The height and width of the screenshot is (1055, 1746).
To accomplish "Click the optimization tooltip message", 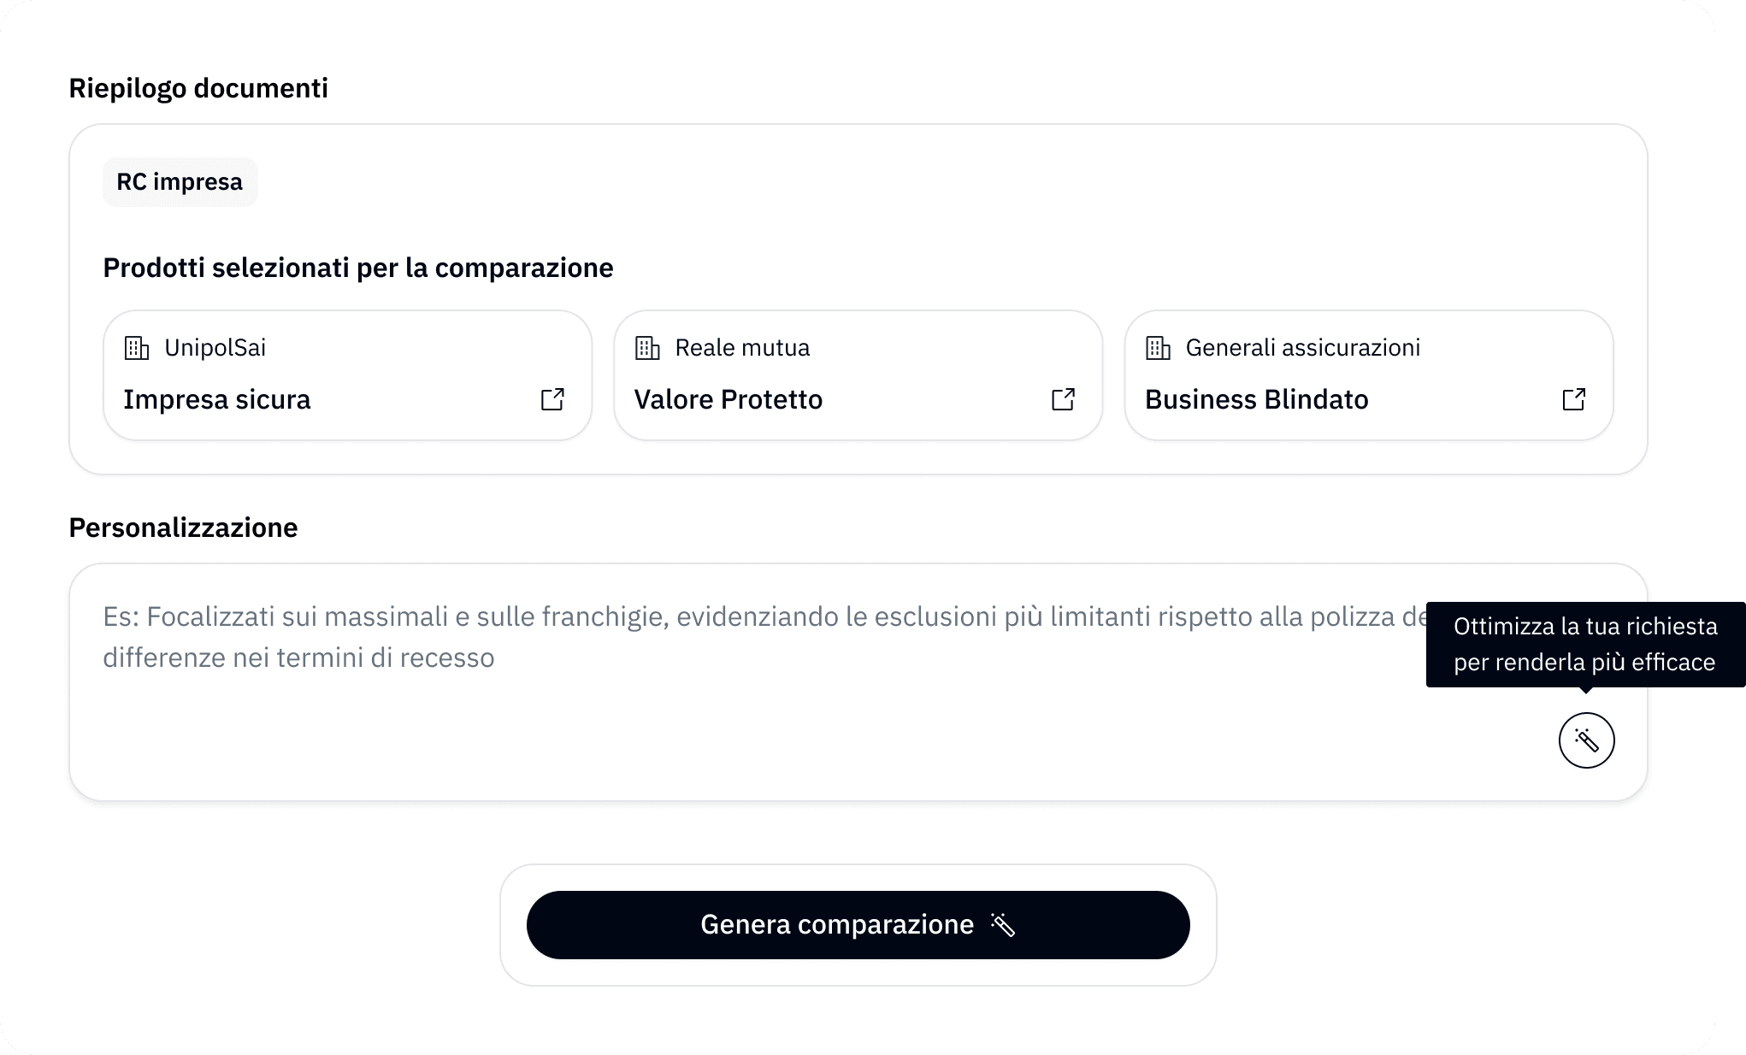I will coord(1583,644).
